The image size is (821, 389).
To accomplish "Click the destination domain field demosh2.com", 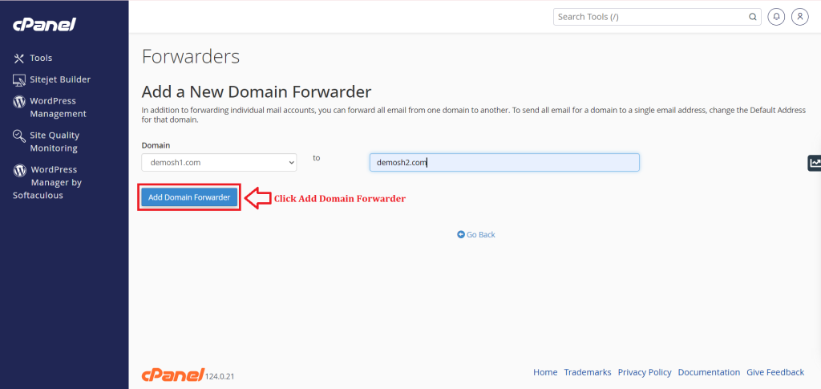I will click(504, 162).
